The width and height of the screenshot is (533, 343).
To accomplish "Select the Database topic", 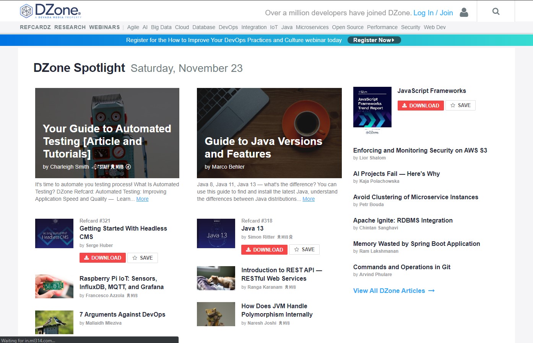I will coord(204,27).
